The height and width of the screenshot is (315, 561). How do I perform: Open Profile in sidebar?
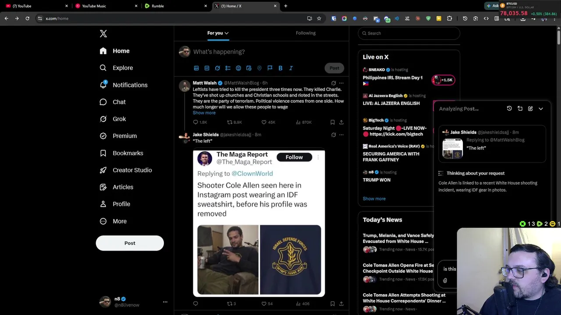[x=115, y=204]
